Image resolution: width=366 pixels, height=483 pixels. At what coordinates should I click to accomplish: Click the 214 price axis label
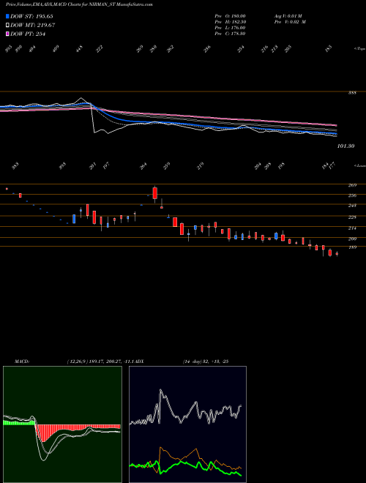pyautogui.click(x=352, y=228)
